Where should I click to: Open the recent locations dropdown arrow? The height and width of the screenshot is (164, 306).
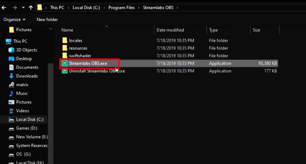23,8
